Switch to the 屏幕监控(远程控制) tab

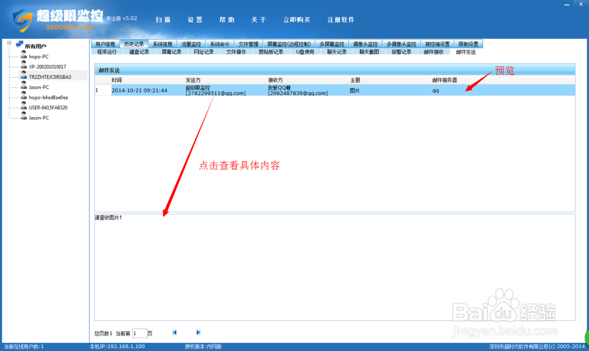click(289, 44)
